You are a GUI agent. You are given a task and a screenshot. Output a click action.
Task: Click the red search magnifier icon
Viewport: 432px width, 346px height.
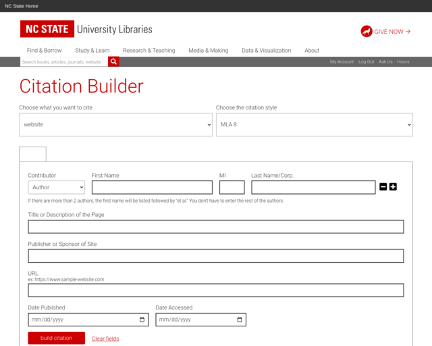coord(113,61)
